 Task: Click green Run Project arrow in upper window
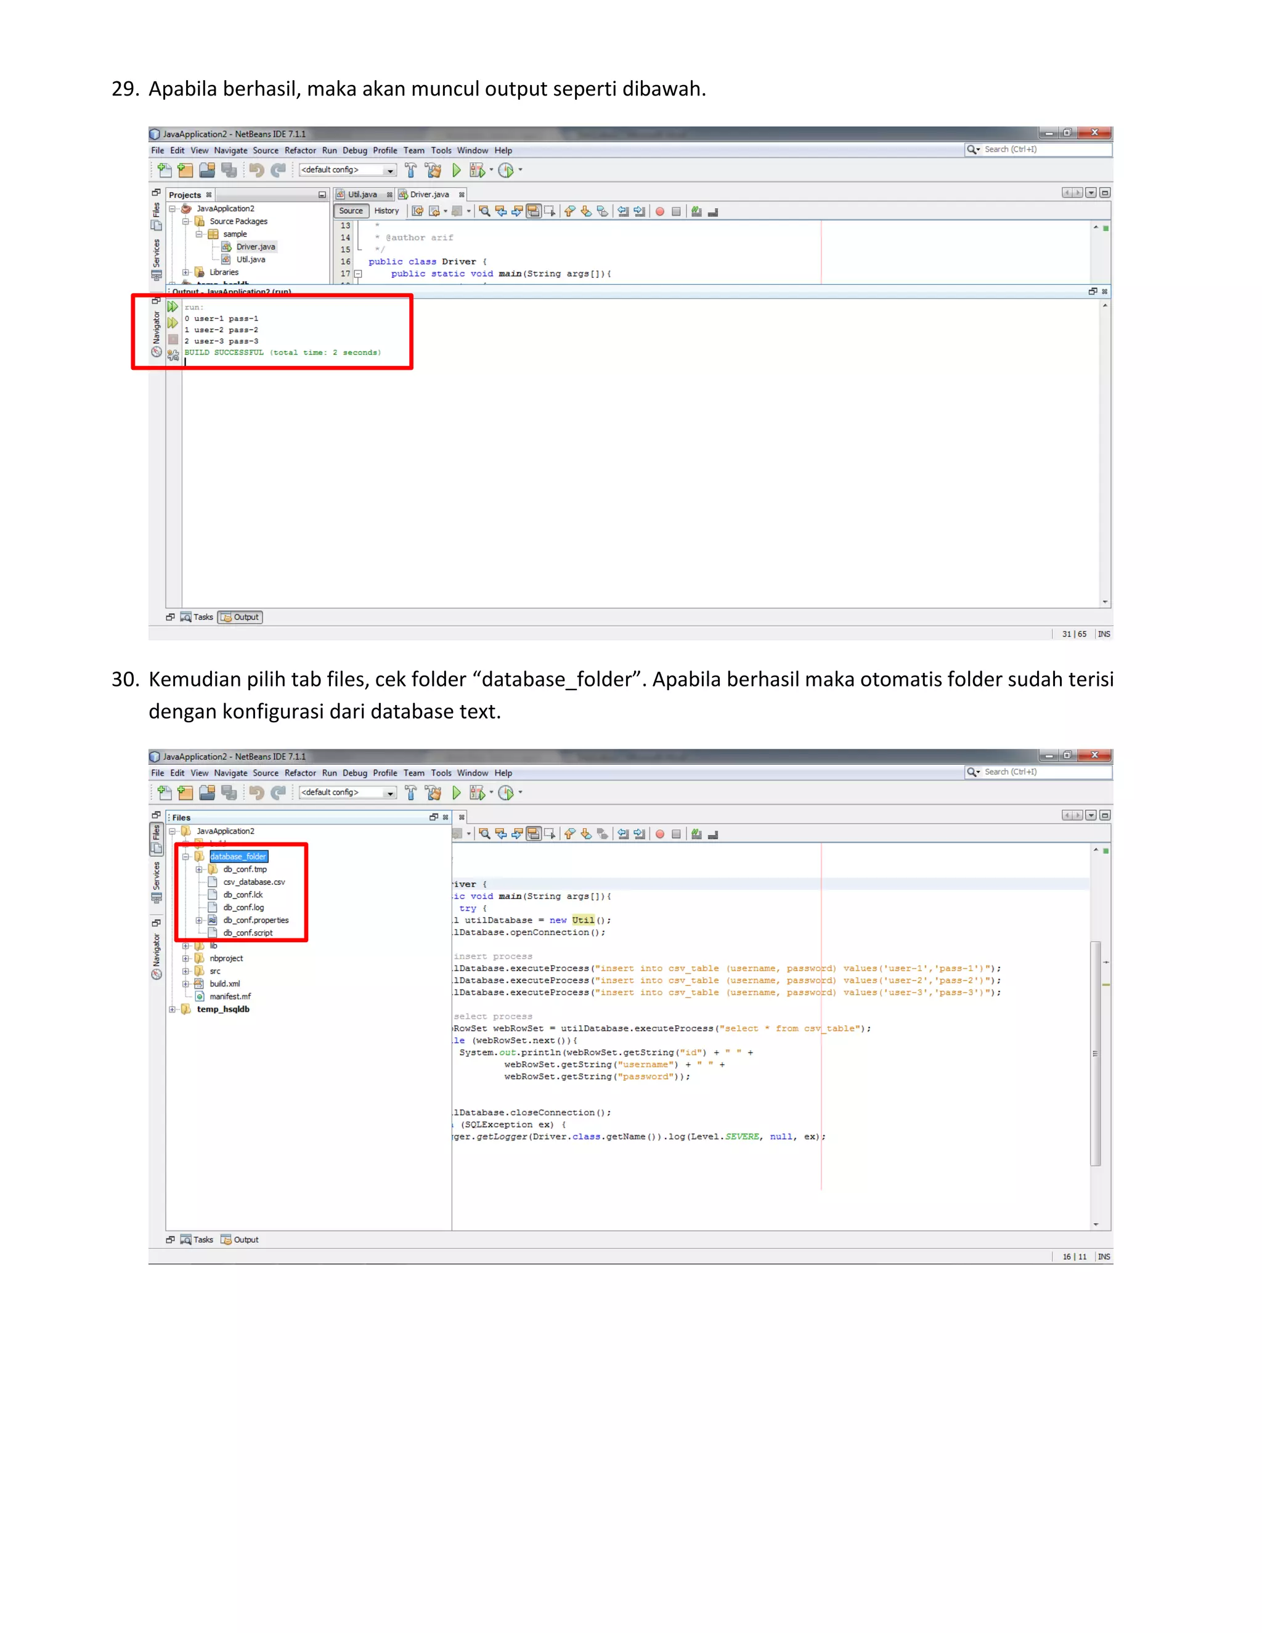[x=456, y=171]
